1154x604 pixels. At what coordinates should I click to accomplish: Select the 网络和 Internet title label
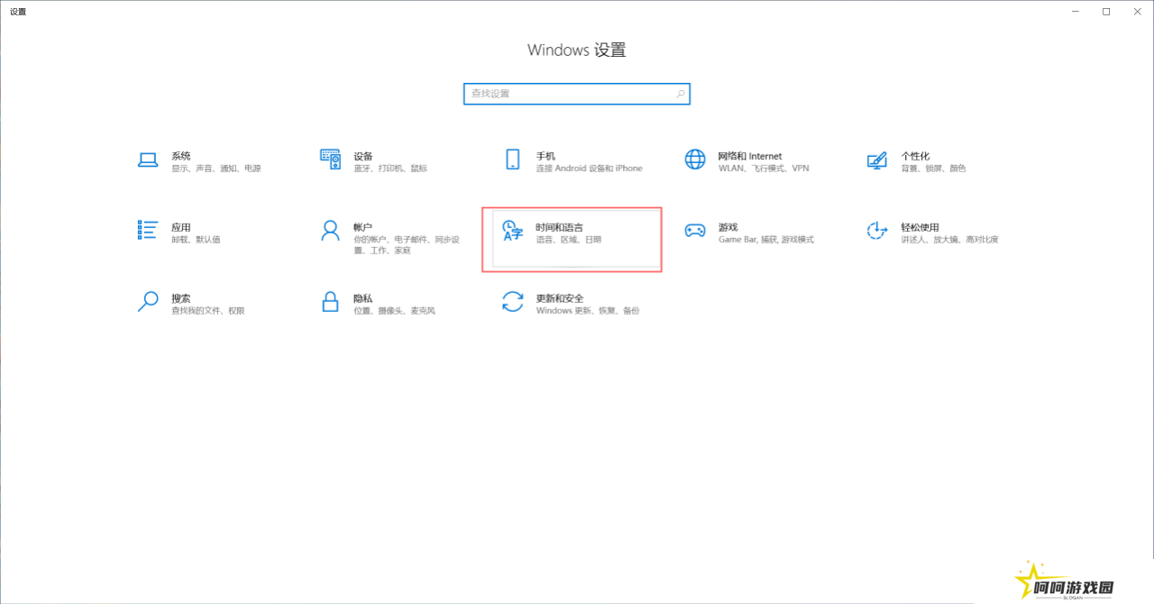coord(750,156)
